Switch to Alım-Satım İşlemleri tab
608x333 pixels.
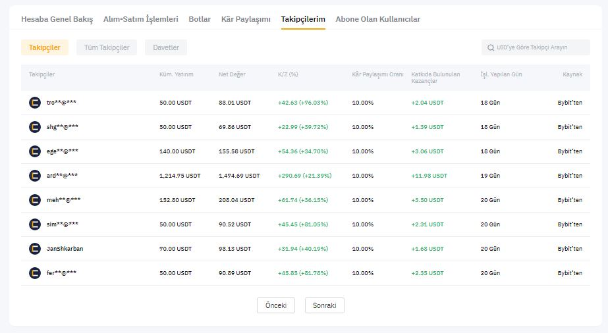click(141, 19)
